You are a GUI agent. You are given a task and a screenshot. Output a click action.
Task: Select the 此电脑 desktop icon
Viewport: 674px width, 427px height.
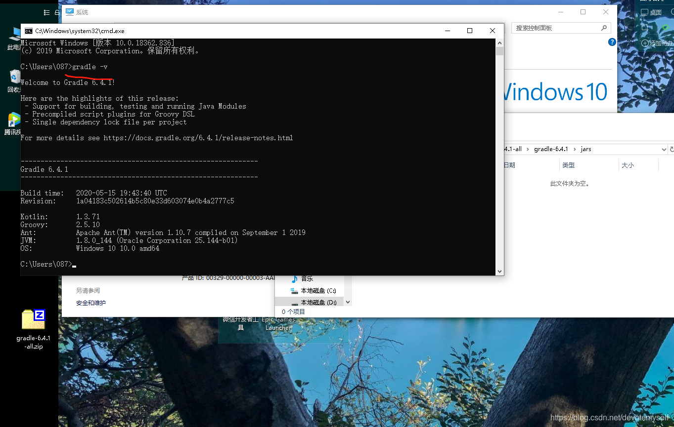click(x=14, y=39)
